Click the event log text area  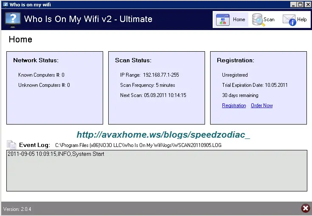[x=157, y=171]
